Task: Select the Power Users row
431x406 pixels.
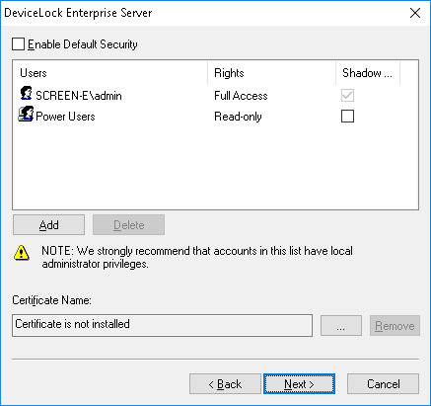Action: (x=215, y=117)
